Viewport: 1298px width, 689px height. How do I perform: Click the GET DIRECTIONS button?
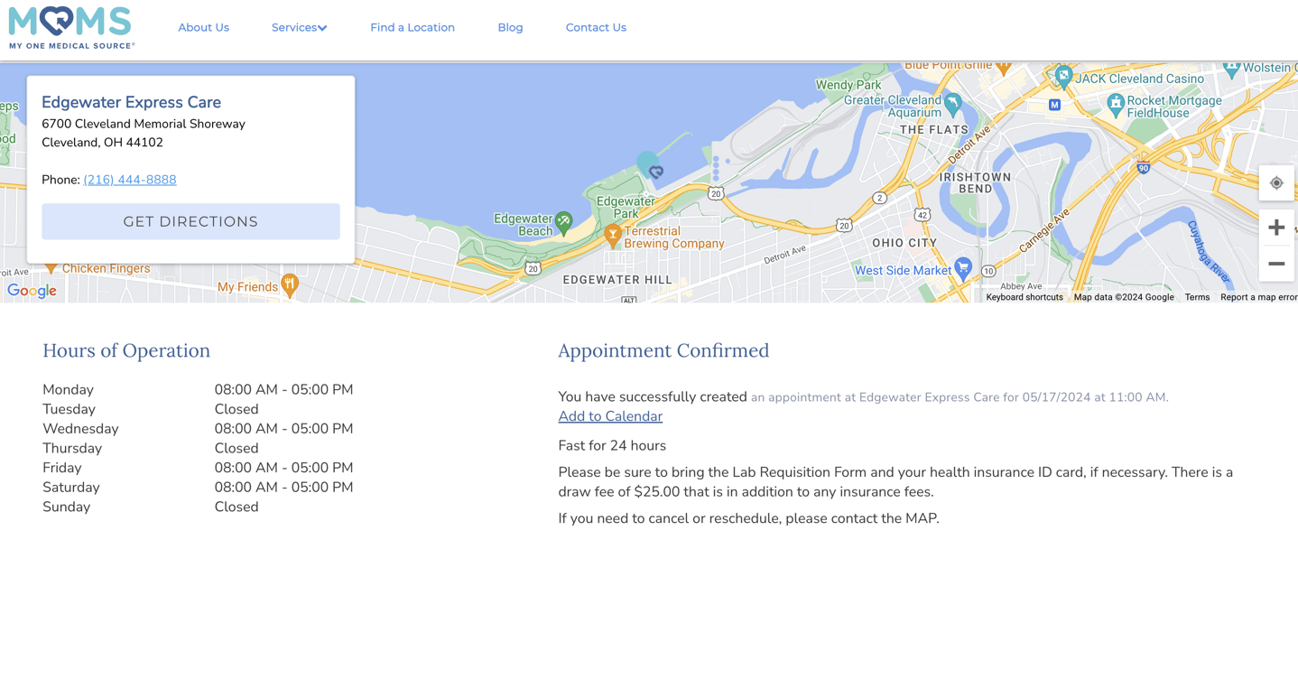point(190,220)
